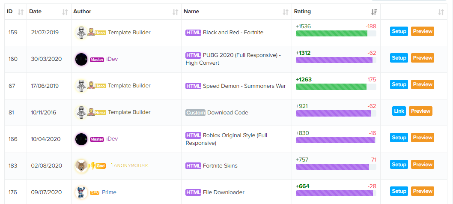453x204 pixels.
Task: Click lightning God badge on 1ANONYMOUSE row
Action: click(x=97, y=166)
